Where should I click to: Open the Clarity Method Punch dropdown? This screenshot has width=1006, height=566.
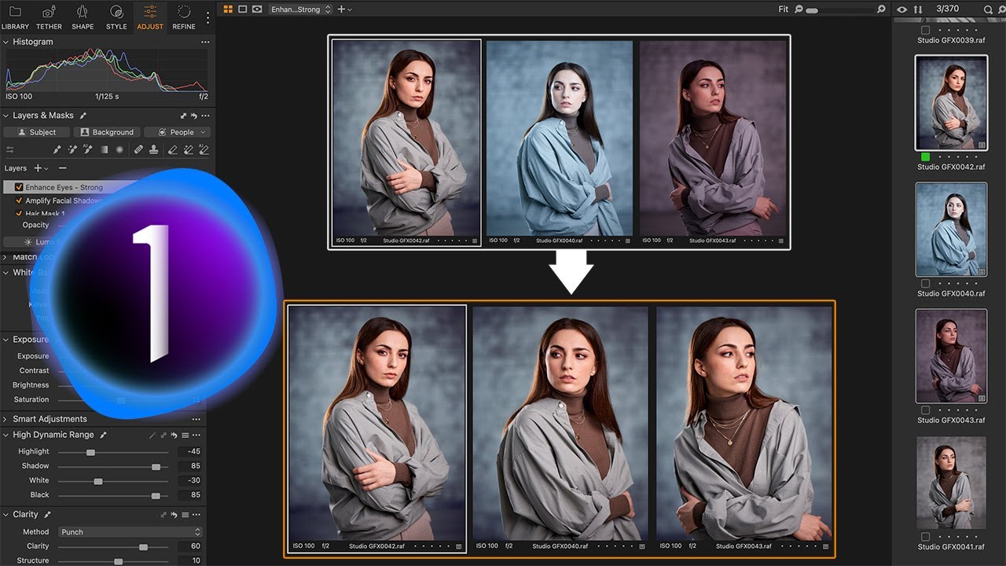(130, 532)
